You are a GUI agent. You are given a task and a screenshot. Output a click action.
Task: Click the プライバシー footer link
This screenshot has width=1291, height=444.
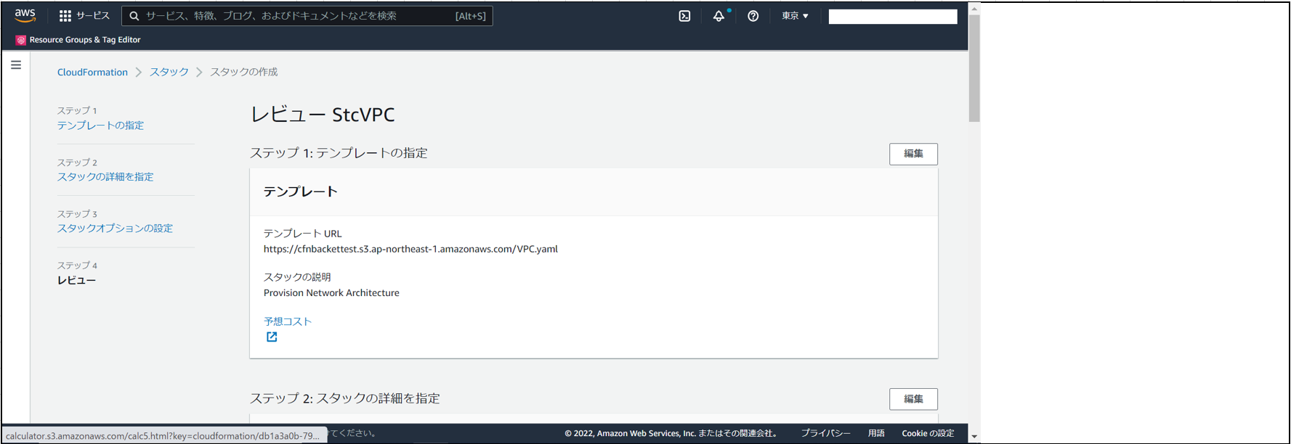(x=825, y=433)
